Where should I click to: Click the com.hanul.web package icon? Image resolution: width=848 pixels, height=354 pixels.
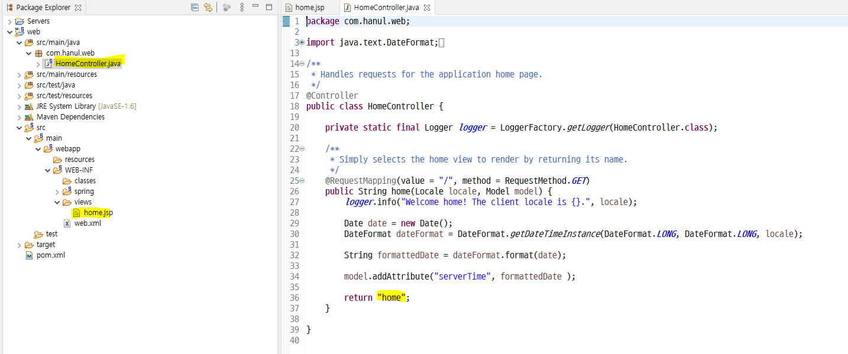[x=38, y=53]
